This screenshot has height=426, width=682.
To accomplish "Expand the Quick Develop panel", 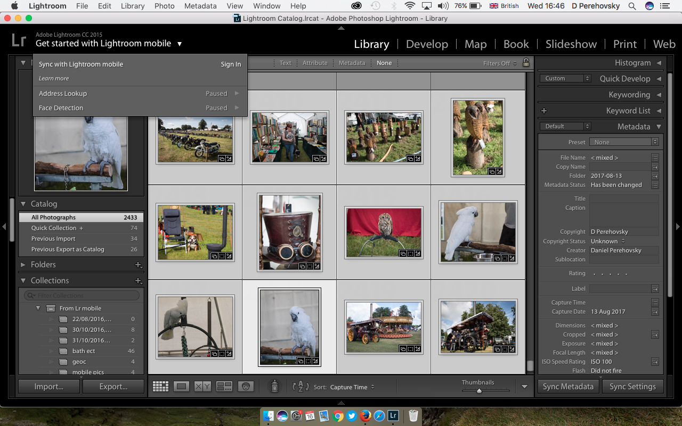I will coord(659,79).
